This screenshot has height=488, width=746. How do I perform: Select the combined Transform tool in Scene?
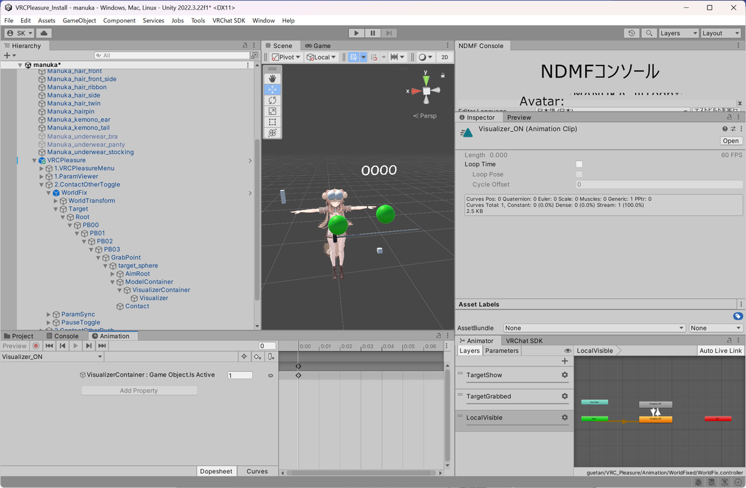[273, 132]
